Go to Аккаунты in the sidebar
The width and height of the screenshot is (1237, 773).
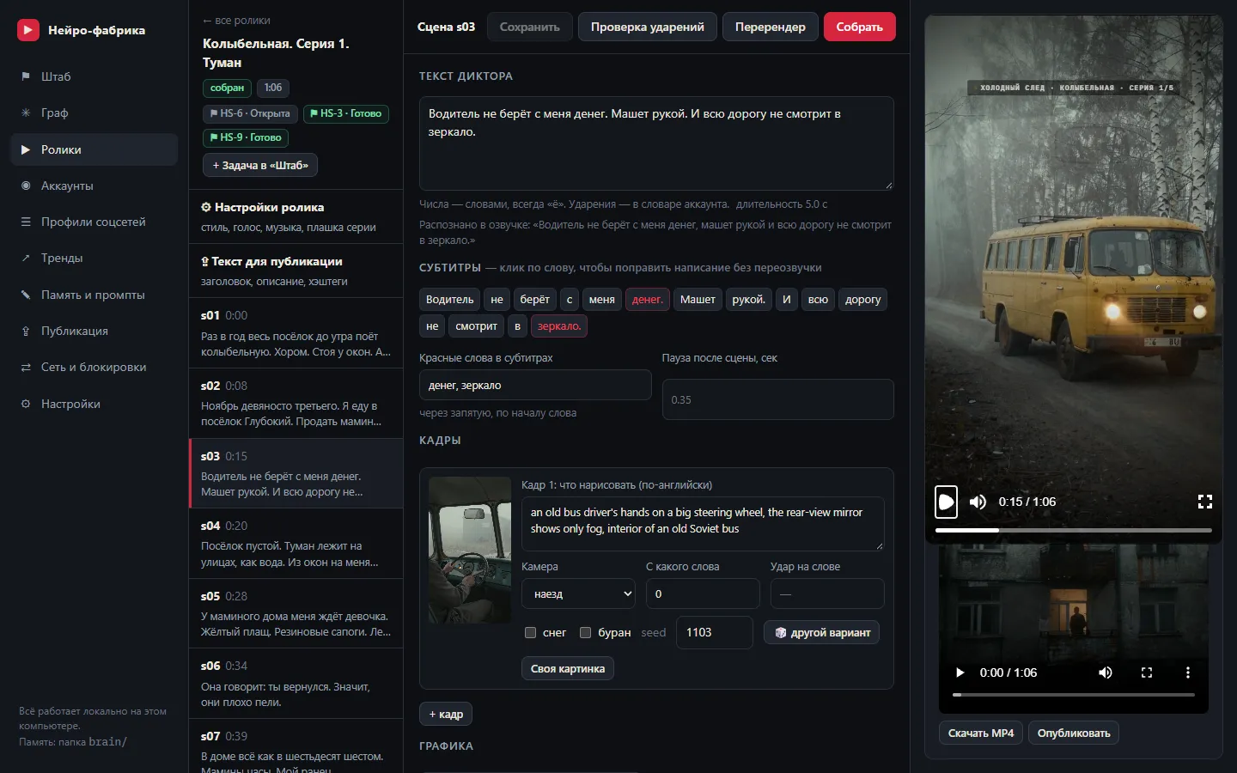point(94,186)
